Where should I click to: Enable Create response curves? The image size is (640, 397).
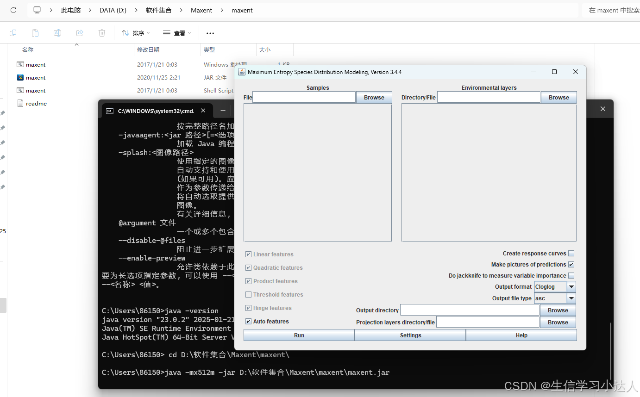571,253
